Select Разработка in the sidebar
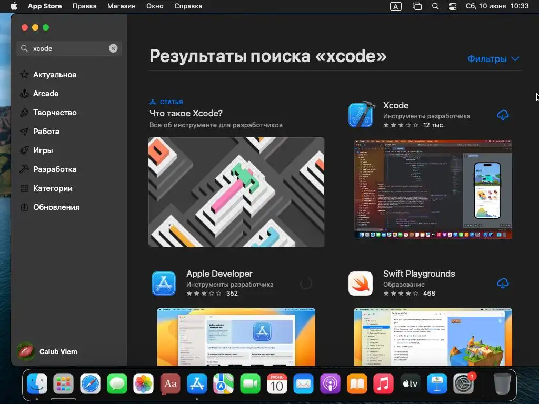Image resolution: width=539 pixels, height=404 pixels. (x=48, y=169)
